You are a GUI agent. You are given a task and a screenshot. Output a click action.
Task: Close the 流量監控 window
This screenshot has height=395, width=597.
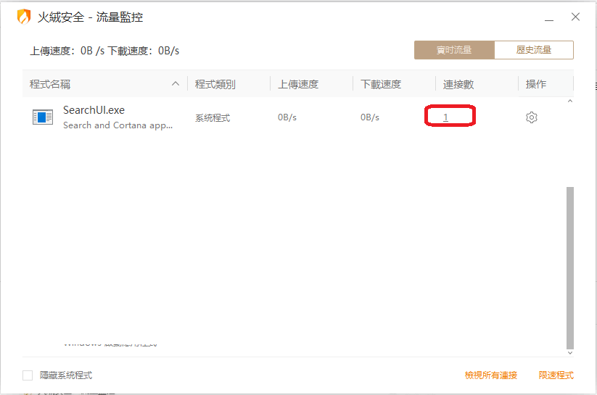pyautogui.click(x=575, y=17)
